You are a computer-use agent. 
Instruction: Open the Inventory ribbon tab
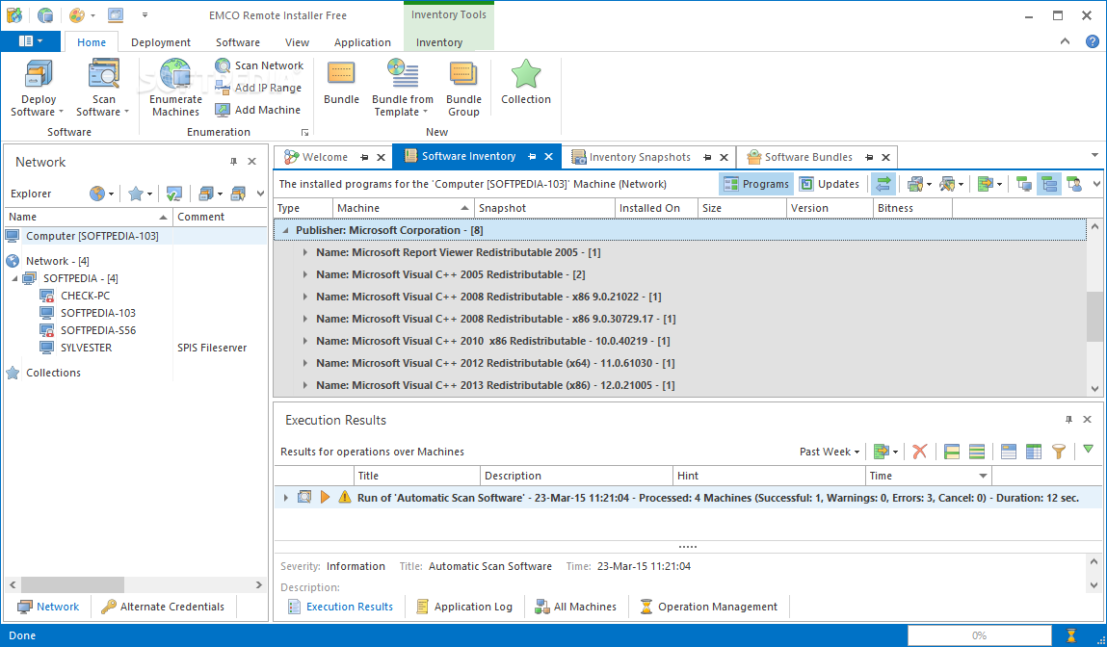click(x=439, y=42)
